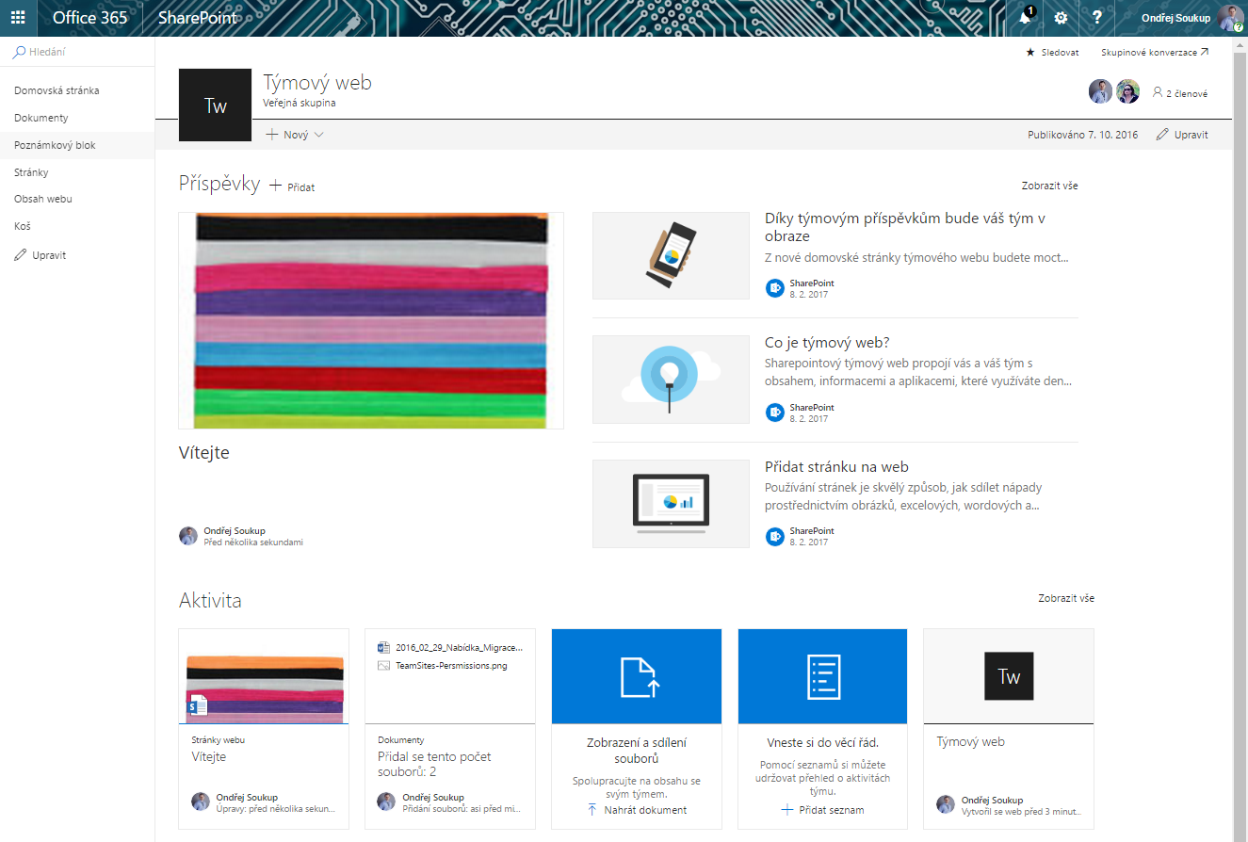Go to Domovská stránka in navigation
1248x842 pixels.
click(57, 90)
